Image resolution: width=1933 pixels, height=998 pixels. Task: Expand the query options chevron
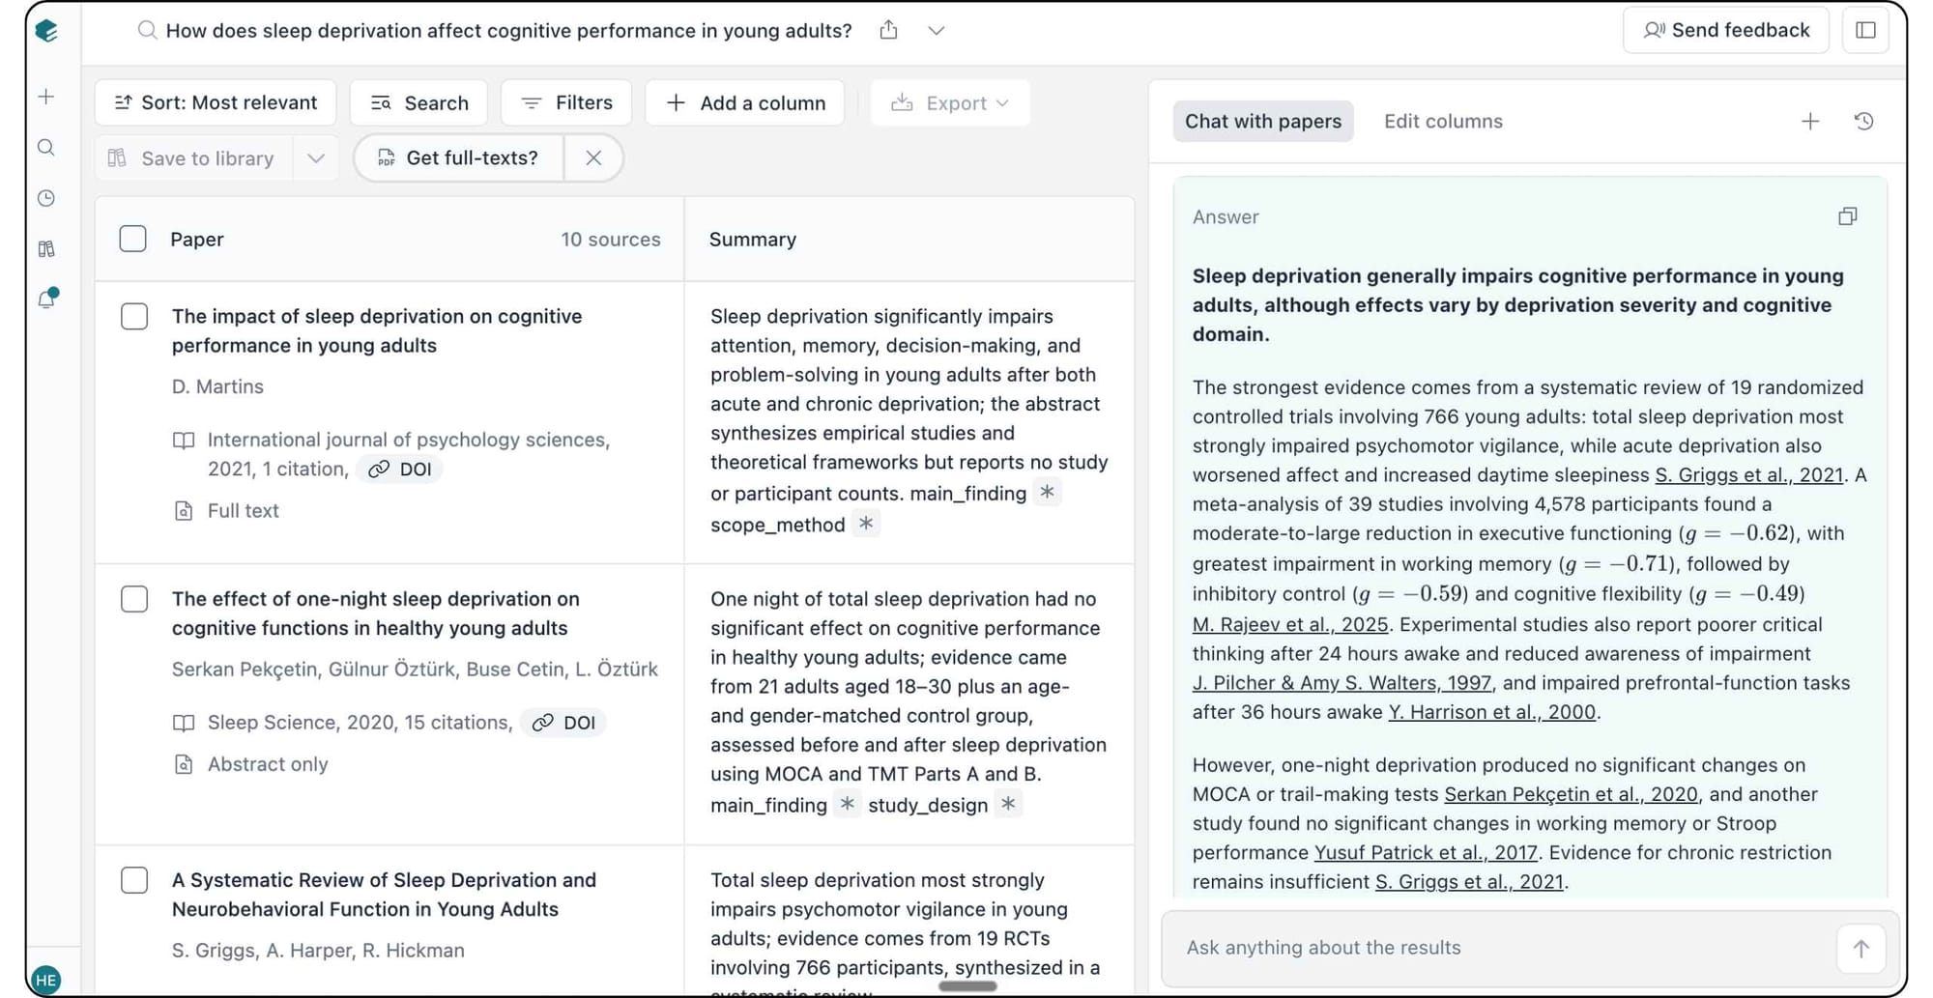click(x=936, y=30)
